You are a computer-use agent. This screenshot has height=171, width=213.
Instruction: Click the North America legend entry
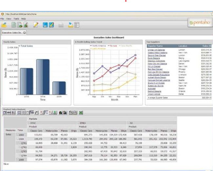pyautogui.click(x=98, y=46)
